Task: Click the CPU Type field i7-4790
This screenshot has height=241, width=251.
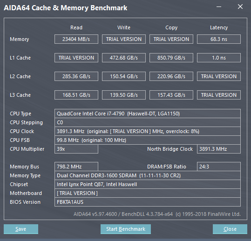Action: point(148,114)
